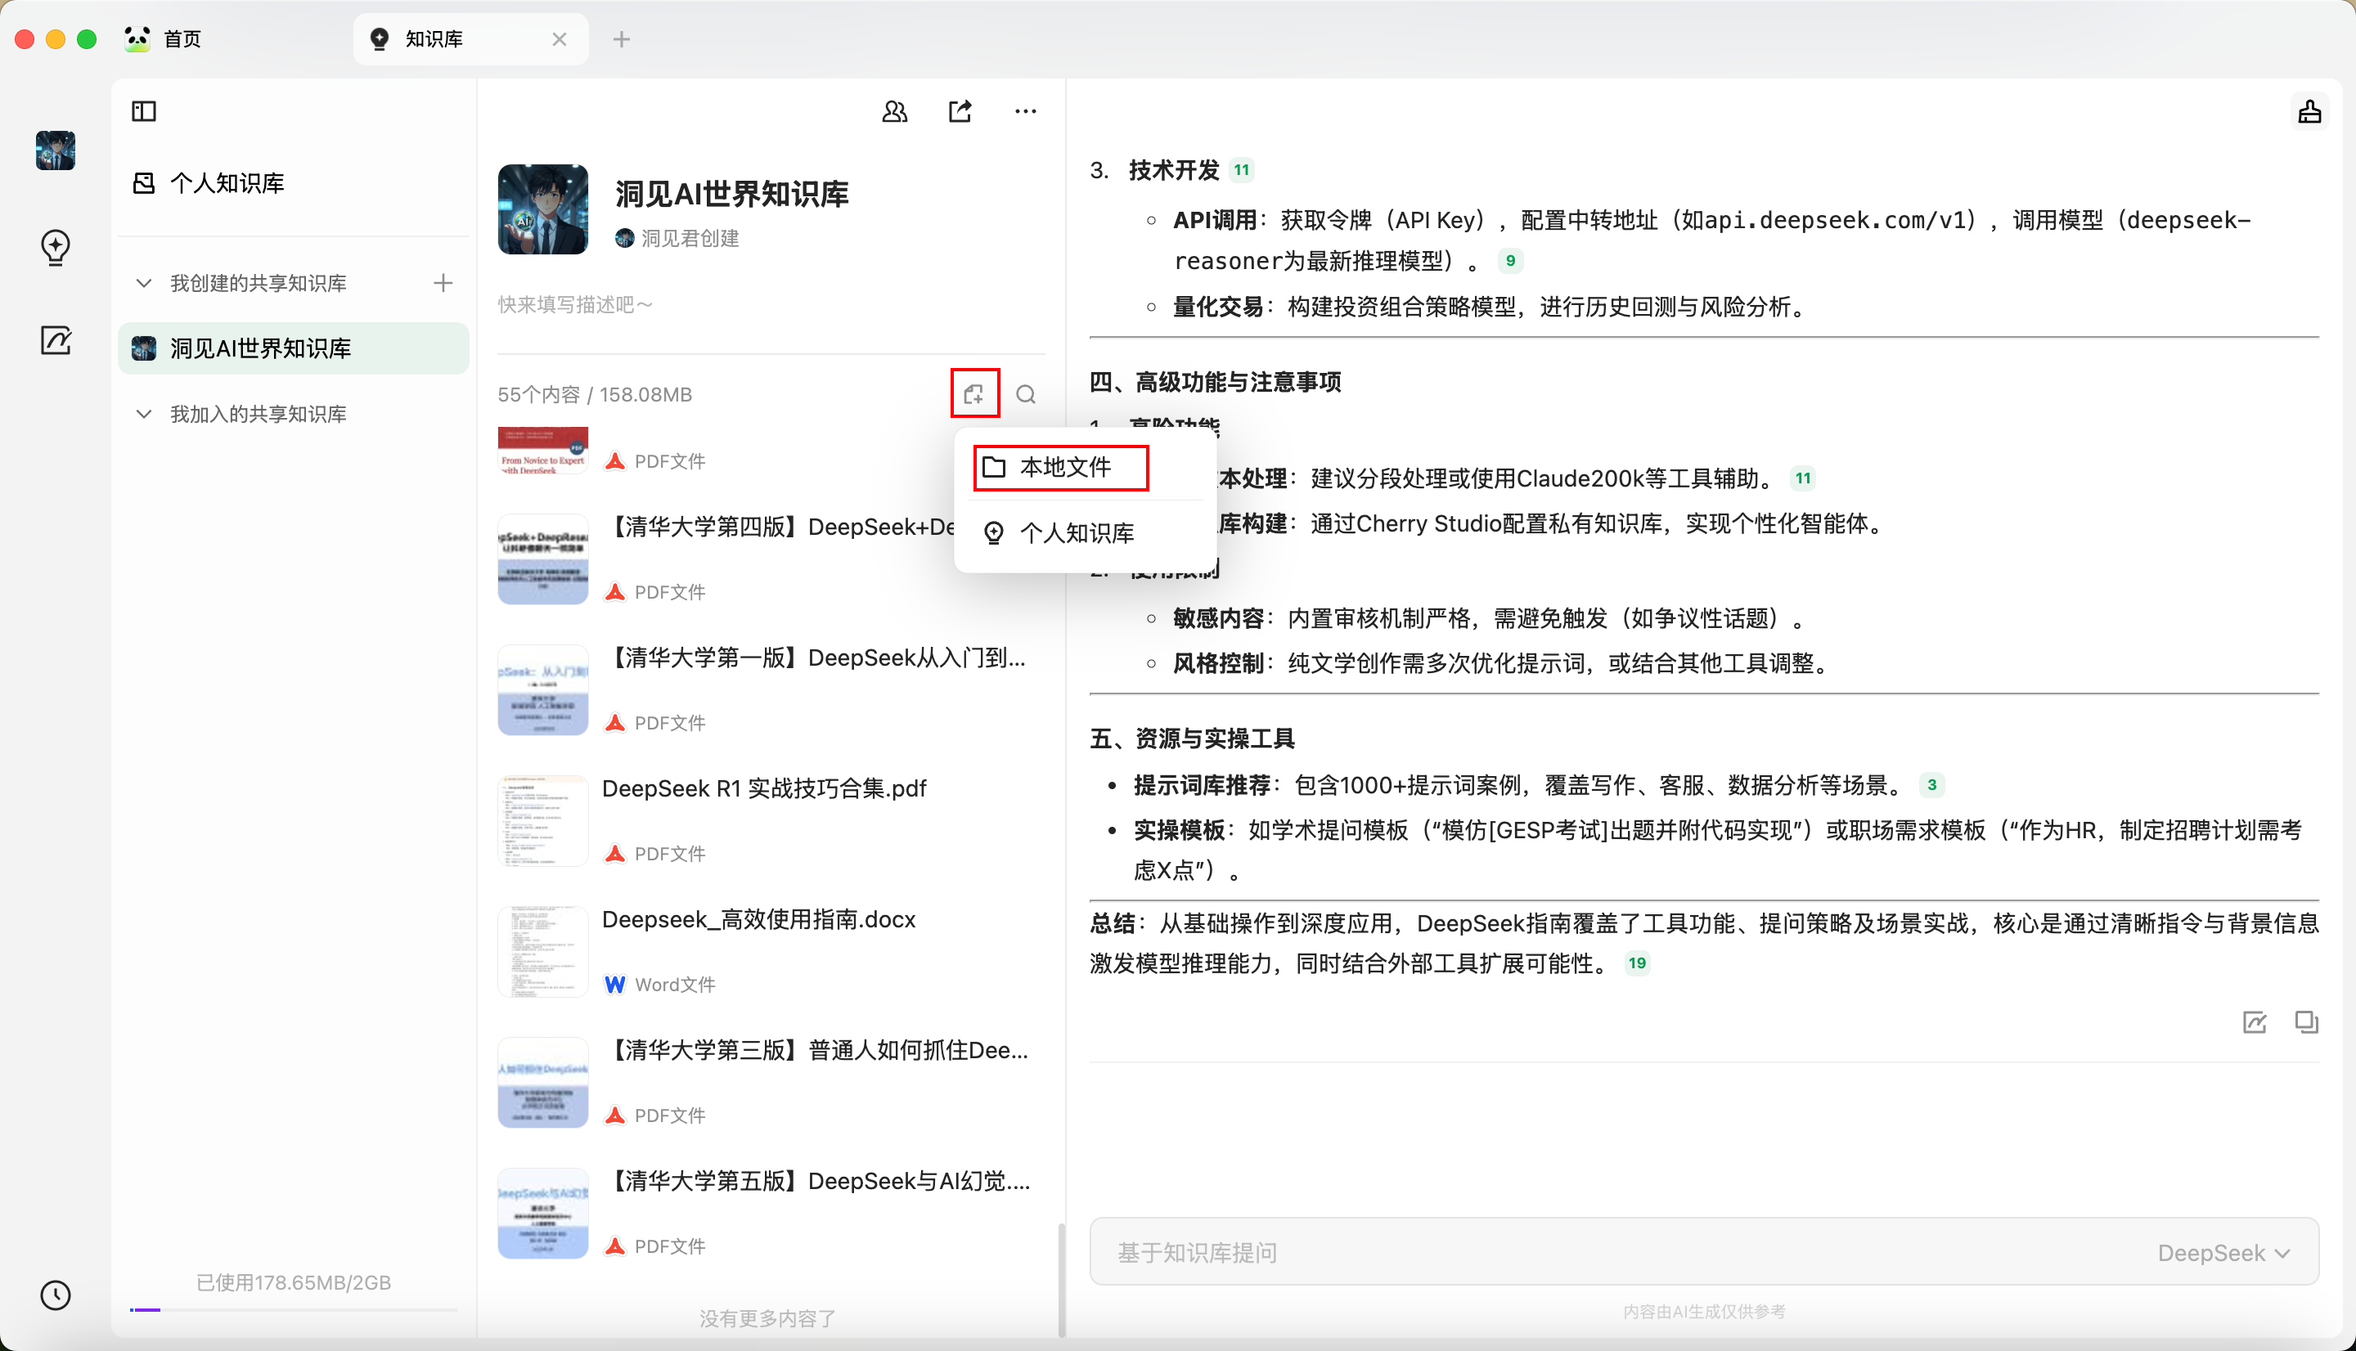Click the edit-note icon below answer
Viewport: 2356px width, 1351px height.
[x=2254, y=1021]
